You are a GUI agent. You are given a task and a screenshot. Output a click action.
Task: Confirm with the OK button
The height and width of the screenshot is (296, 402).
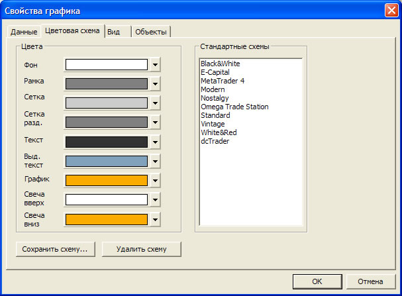pyautogui.click(x=317, y=281)
